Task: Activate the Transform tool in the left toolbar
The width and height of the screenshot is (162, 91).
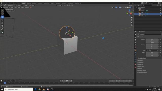Action: click(x=2, y=26)
